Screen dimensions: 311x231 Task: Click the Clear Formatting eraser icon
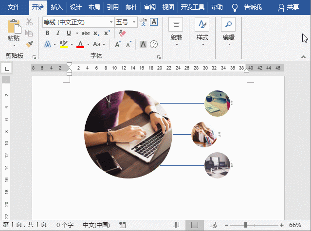[x=122, y=33]
